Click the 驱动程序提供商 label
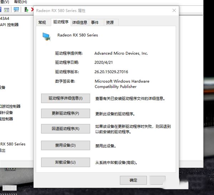 [x=69, y=53]
